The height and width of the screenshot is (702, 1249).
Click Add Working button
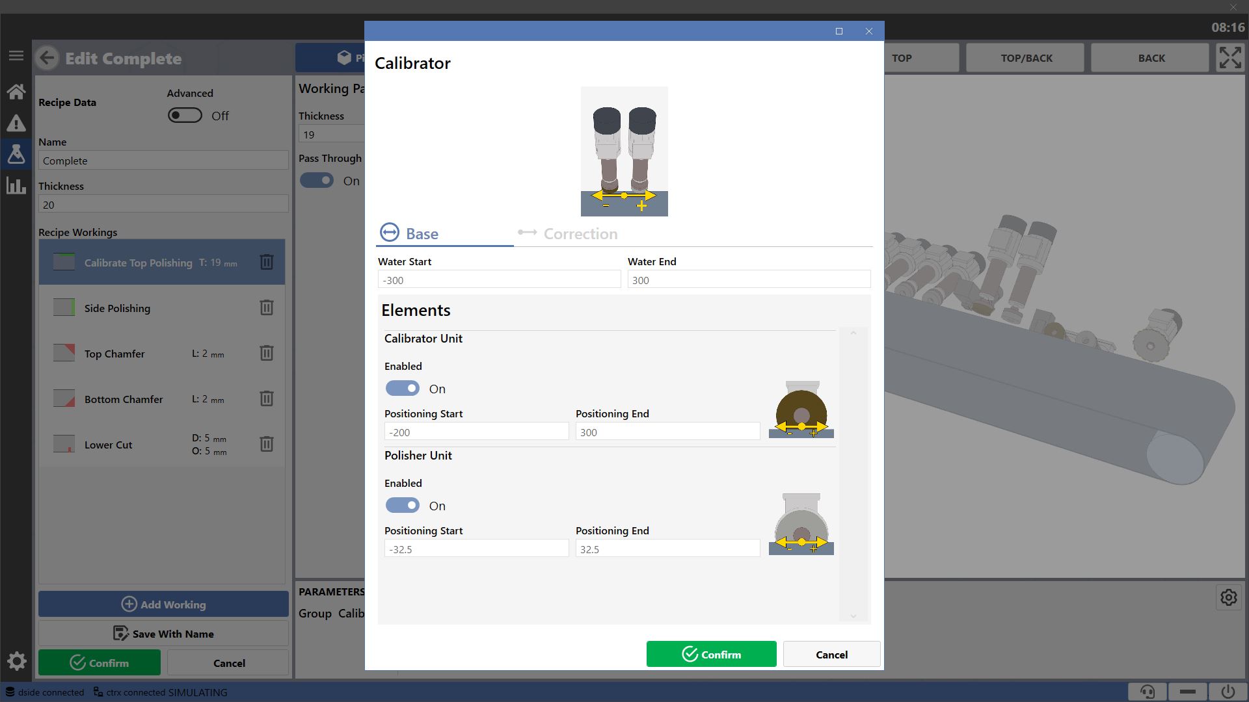tap(163, 604)
